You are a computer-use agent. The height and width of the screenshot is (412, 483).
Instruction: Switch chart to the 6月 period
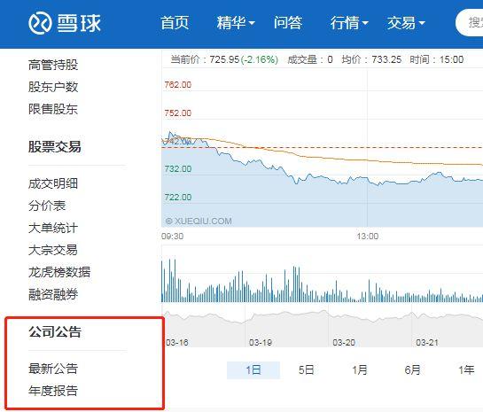412,369
